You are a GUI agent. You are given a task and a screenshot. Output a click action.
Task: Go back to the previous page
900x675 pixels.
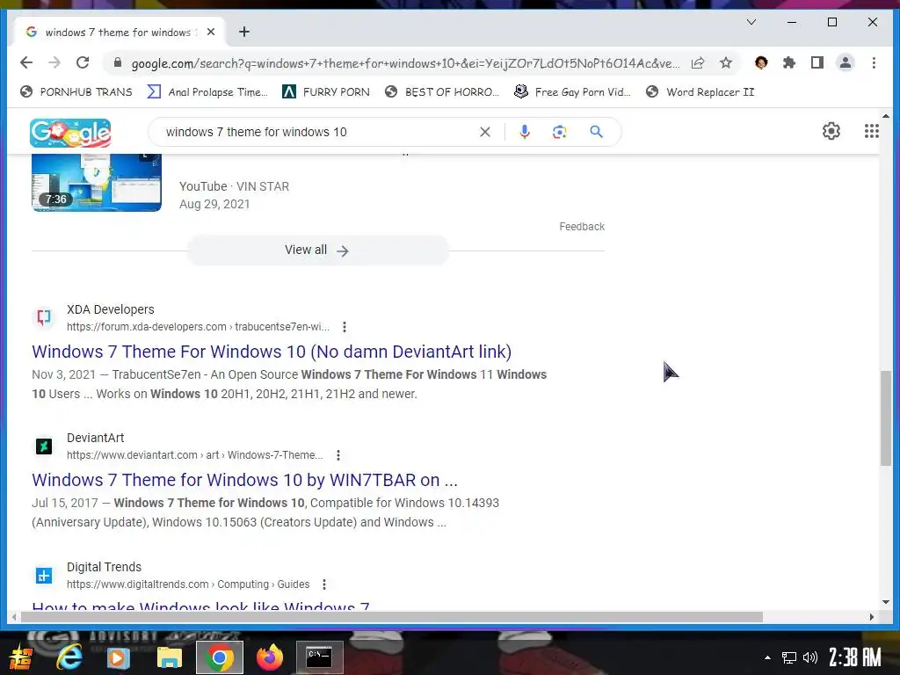(26, 62)
